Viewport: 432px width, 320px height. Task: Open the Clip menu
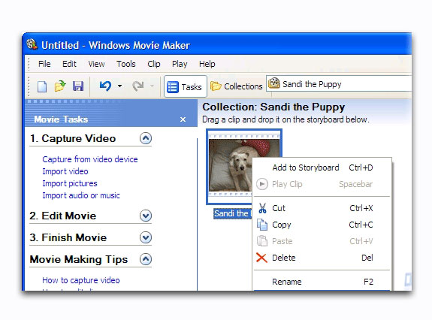click(x=154, y=64)
